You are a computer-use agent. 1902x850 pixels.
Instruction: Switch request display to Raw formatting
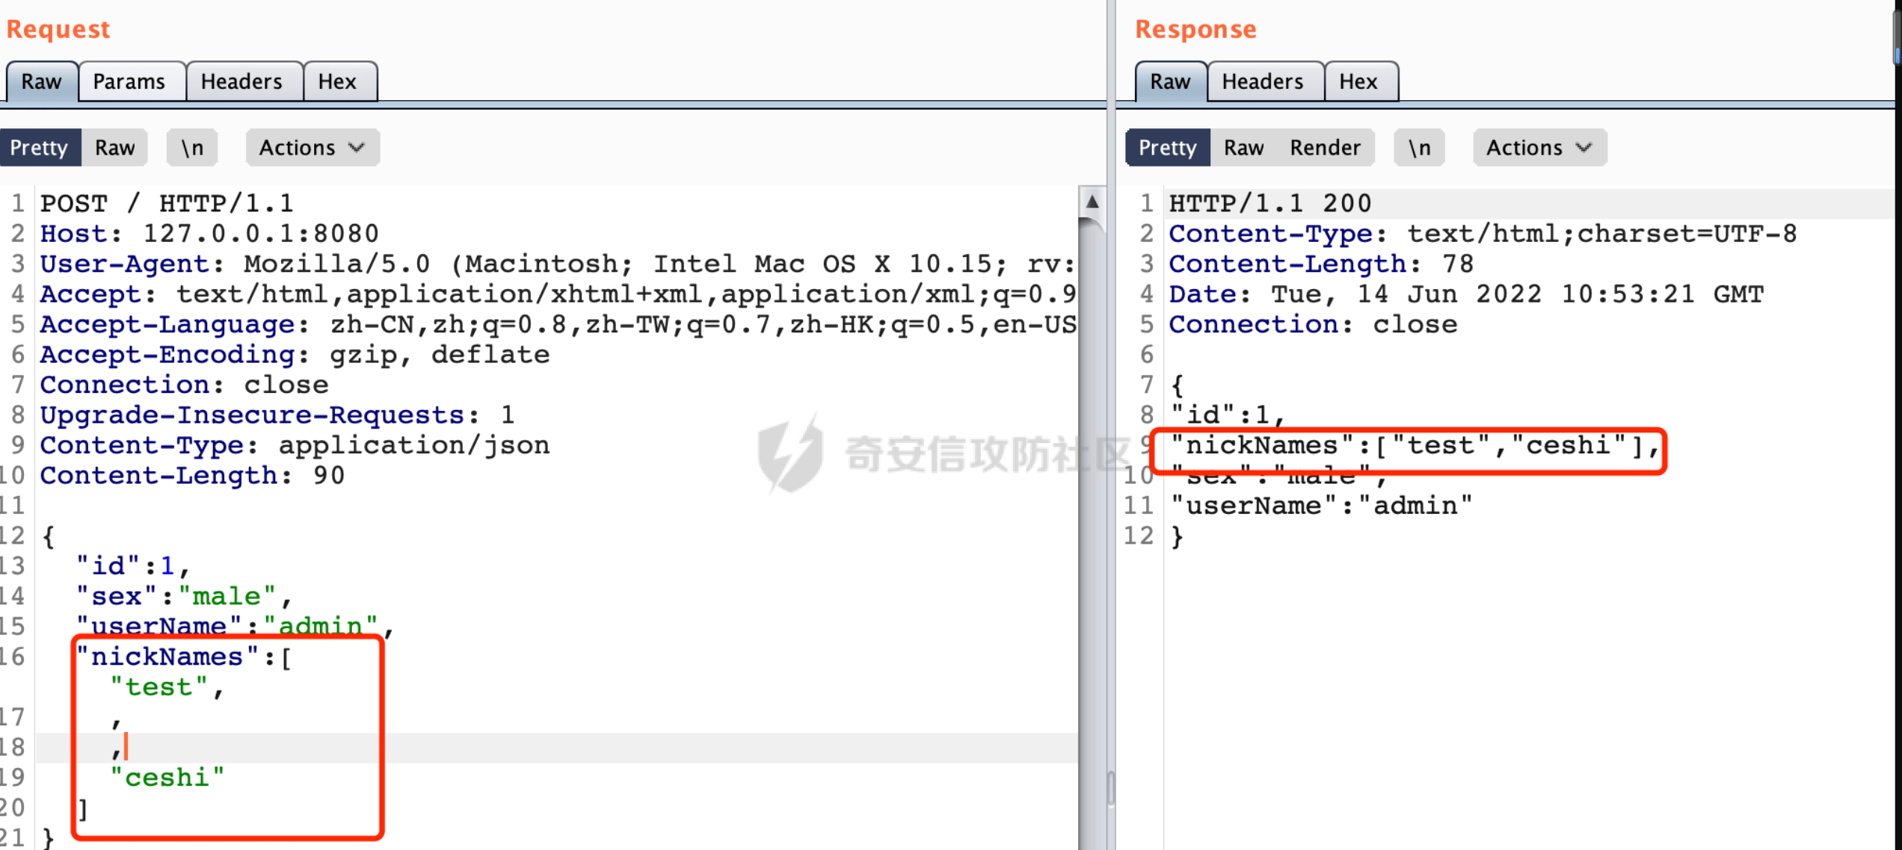click(x=115, y=147)
